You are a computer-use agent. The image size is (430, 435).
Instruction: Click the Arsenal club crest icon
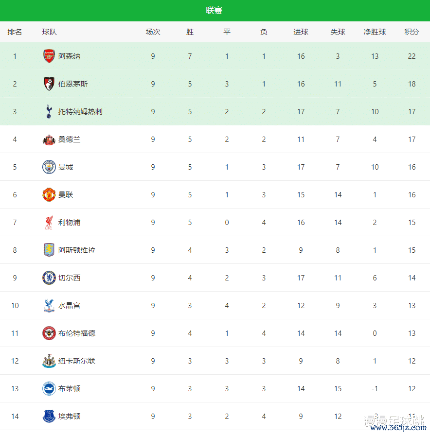[49, 56]
